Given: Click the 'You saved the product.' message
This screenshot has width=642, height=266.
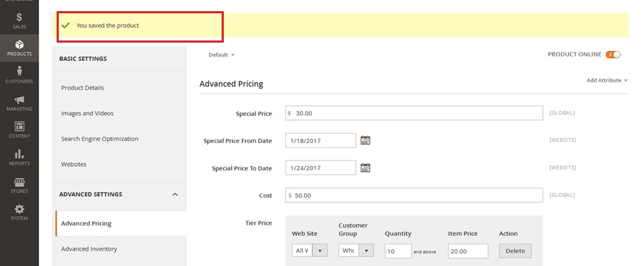Looking at the screenshot, I should 108,25.
